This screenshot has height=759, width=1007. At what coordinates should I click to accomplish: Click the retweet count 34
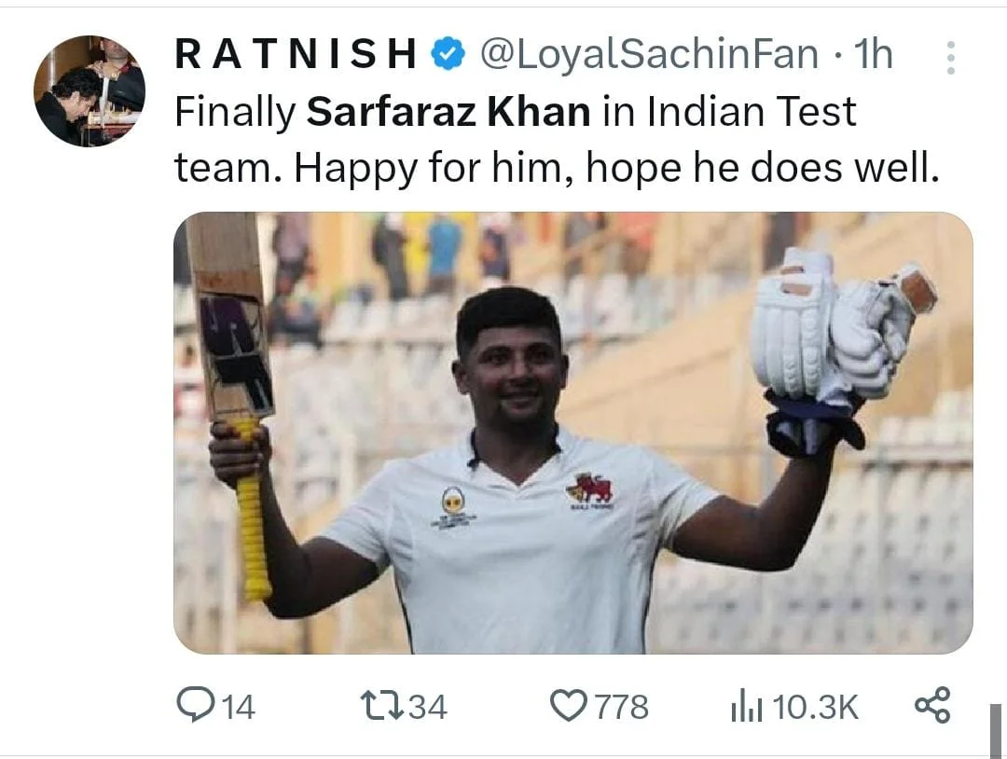point(428,707)
